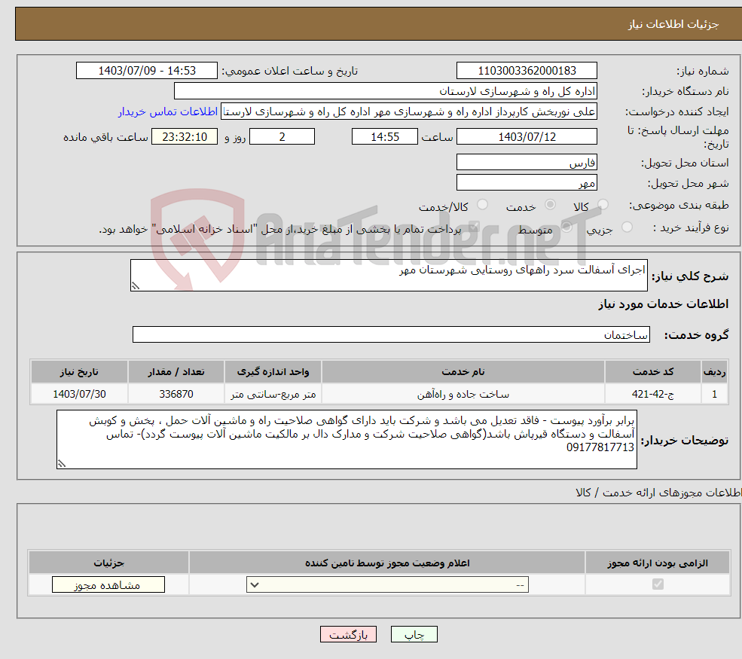Click the تعداد / مقدار column header
Screen dimensions: 742x659
[x=176, y=372]
